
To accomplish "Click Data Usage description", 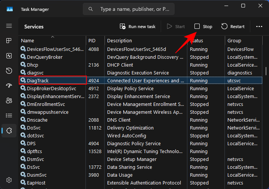I will click(120, 175).
